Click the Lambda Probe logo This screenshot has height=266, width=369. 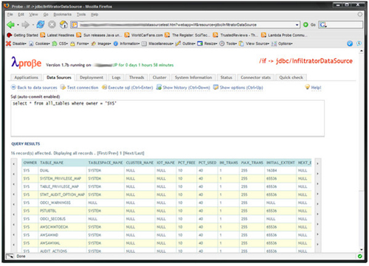pyautogui.click(x=27, y=63)
